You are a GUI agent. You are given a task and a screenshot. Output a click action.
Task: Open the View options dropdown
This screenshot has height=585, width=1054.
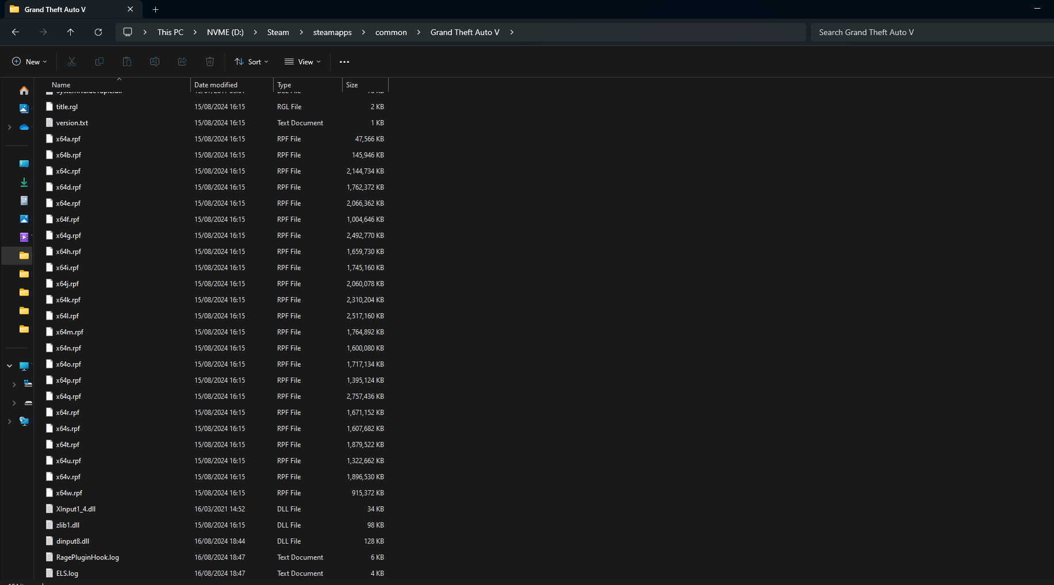click(x=302, y=62)
